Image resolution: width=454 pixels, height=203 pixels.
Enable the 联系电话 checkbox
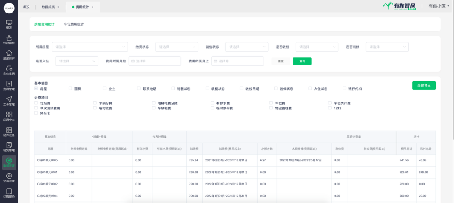(139, 89)
